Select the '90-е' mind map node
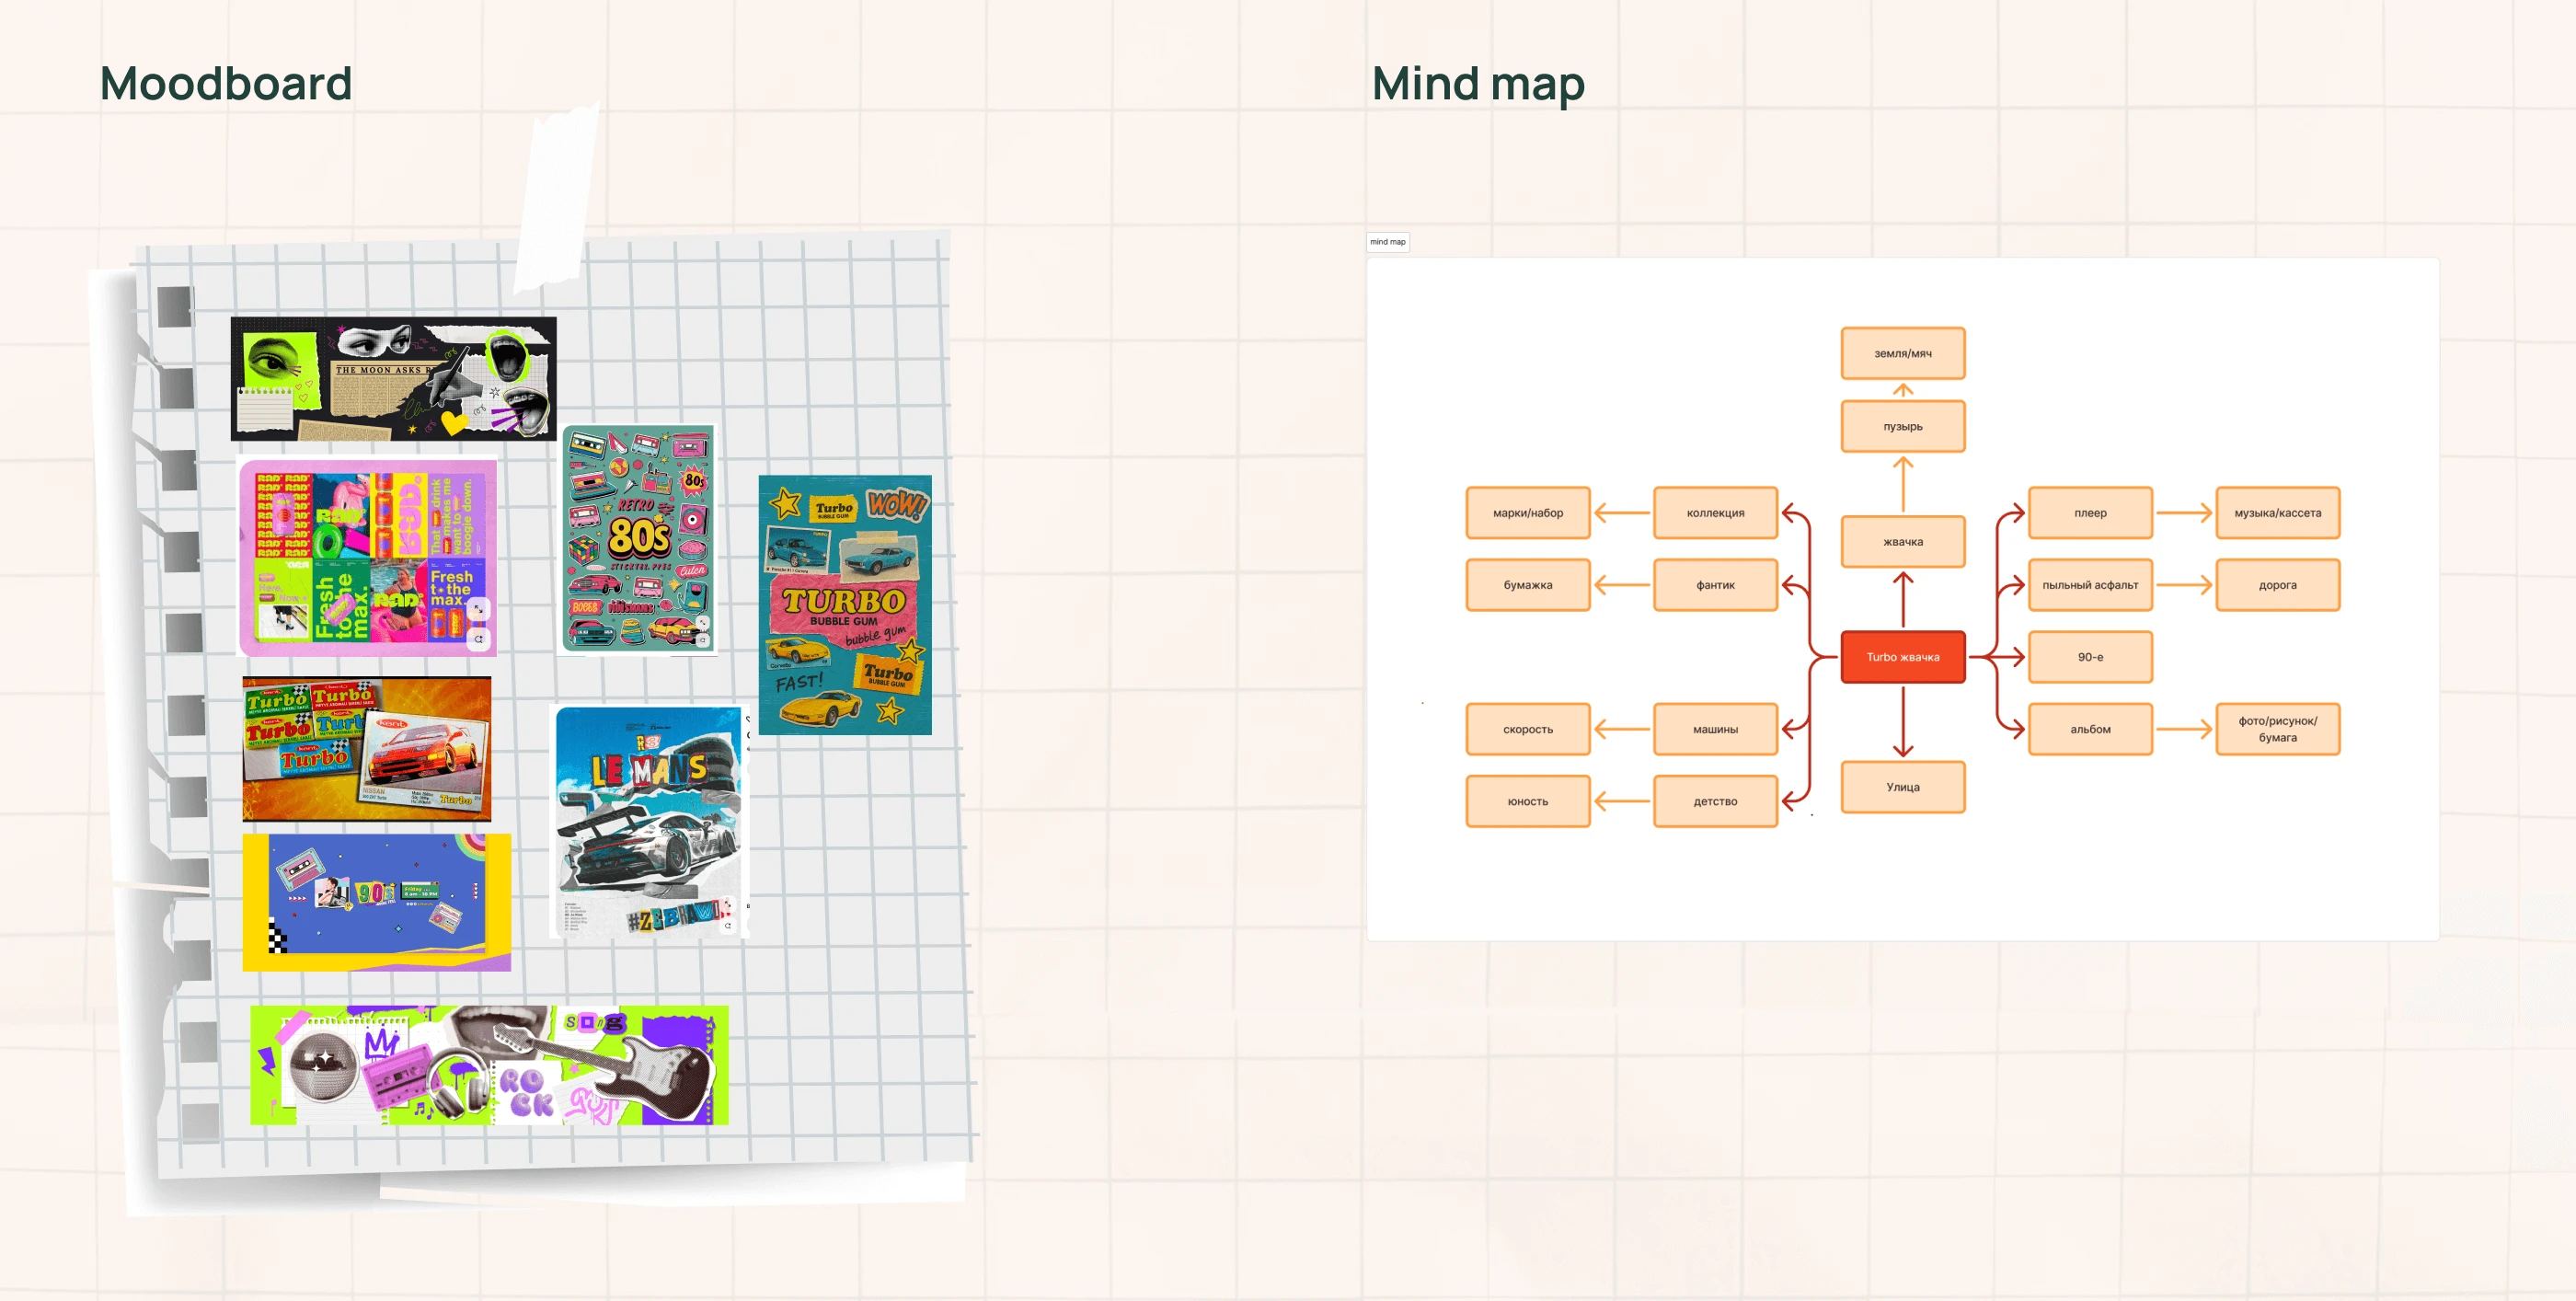The image size is (2576, 1301). 2089,657
